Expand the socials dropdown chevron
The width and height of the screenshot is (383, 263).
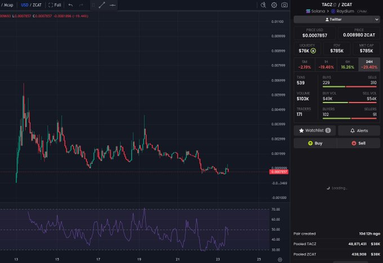(x=376, y=20)
